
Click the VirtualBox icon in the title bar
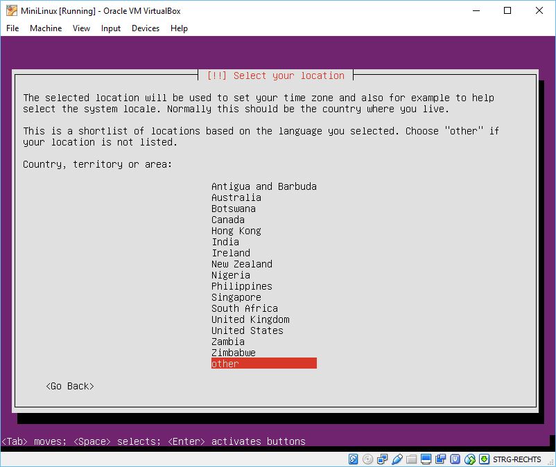[x=12, y=10]
